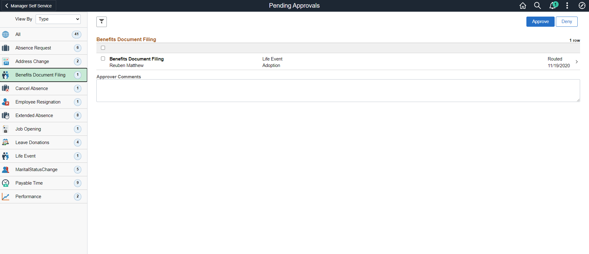Image resolution: width=589 pixels, height=254 pixels.
Task: Click the 5 count badge for MaritalStatusChange
Action: [x=78, y=170]
